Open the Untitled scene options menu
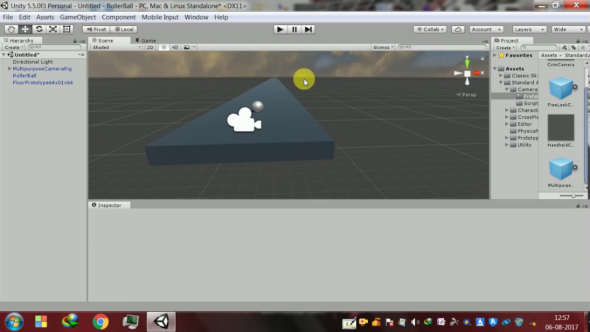The height and width of the screenshot is (332, 590). click(82, 54)
